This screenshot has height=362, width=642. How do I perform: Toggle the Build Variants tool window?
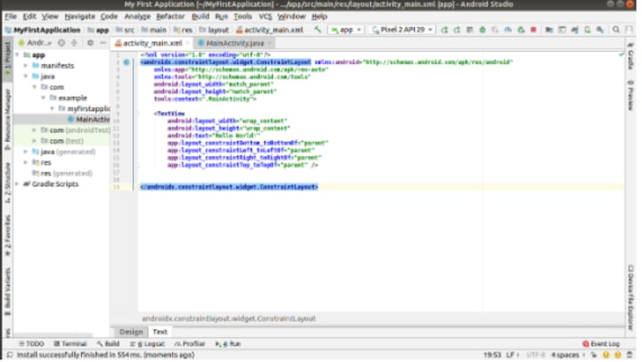7,292
